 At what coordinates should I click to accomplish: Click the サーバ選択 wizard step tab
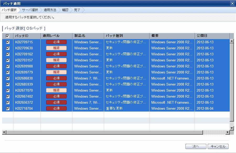pyautogui.click(x=30, y=10)
